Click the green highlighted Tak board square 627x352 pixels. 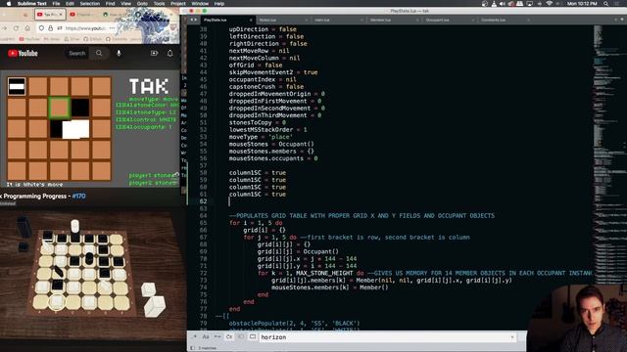[x=59, y=108]
